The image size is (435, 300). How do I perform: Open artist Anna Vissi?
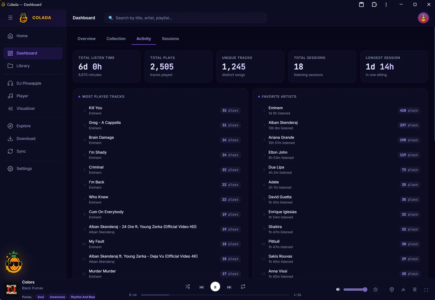point(340,274)
